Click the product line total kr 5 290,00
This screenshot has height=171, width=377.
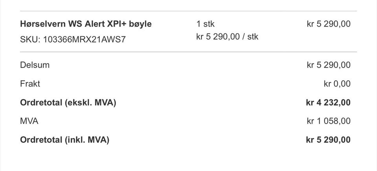329,24
